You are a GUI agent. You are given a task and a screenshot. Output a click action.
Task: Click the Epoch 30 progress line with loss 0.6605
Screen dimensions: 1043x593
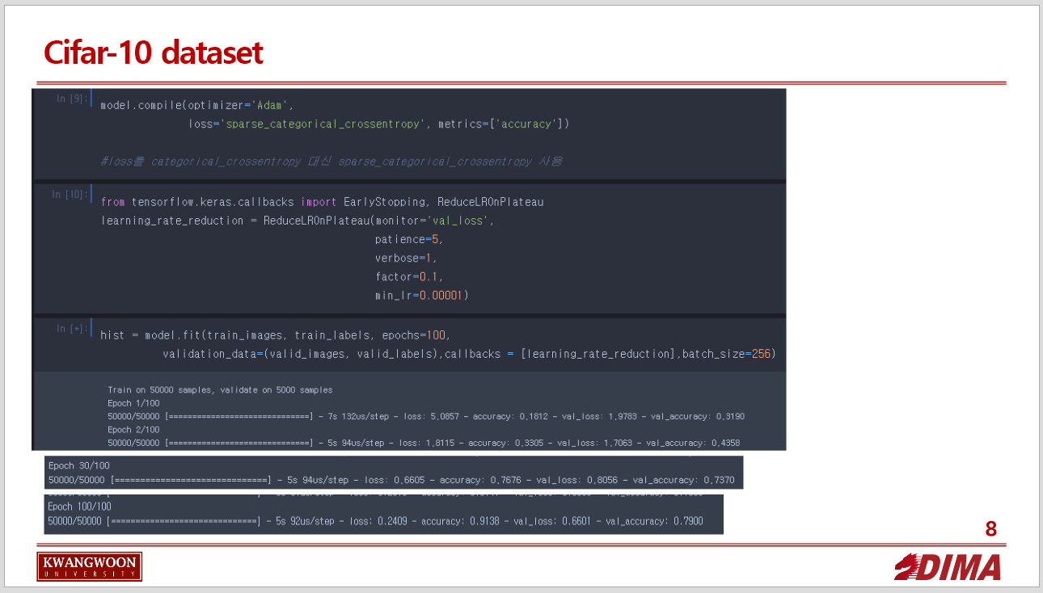391,480
